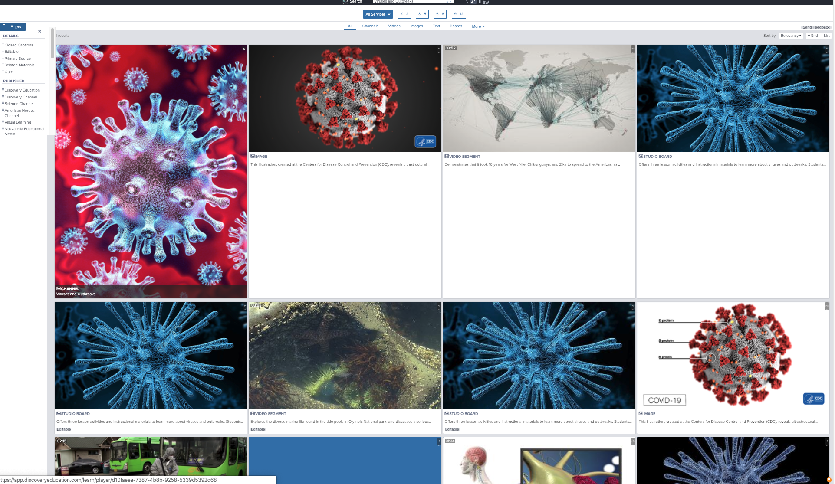Select Discovery Education publisher filter
This screenshot has height=484, width=835.
click(x=22, y=90)
